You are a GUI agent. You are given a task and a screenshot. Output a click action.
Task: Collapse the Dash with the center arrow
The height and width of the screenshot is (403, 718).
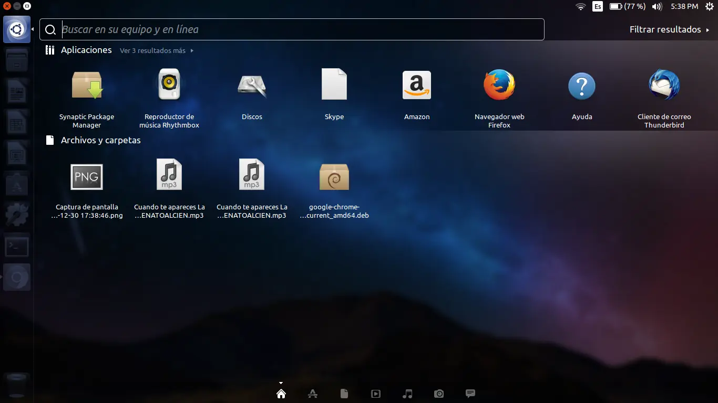coord(281,383)
